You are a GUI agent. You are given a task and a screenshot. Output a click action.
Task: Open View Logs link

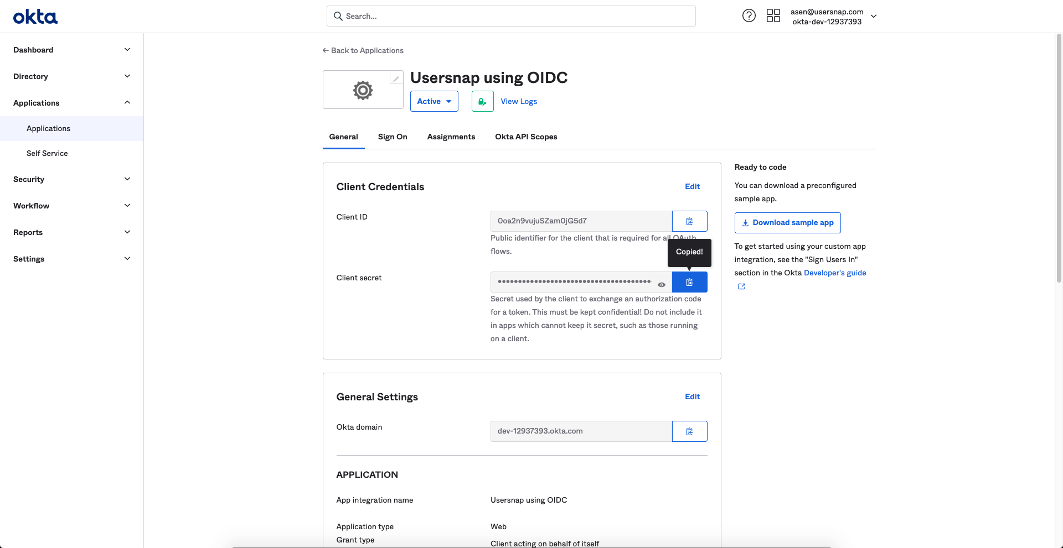[x=519, y=101]
